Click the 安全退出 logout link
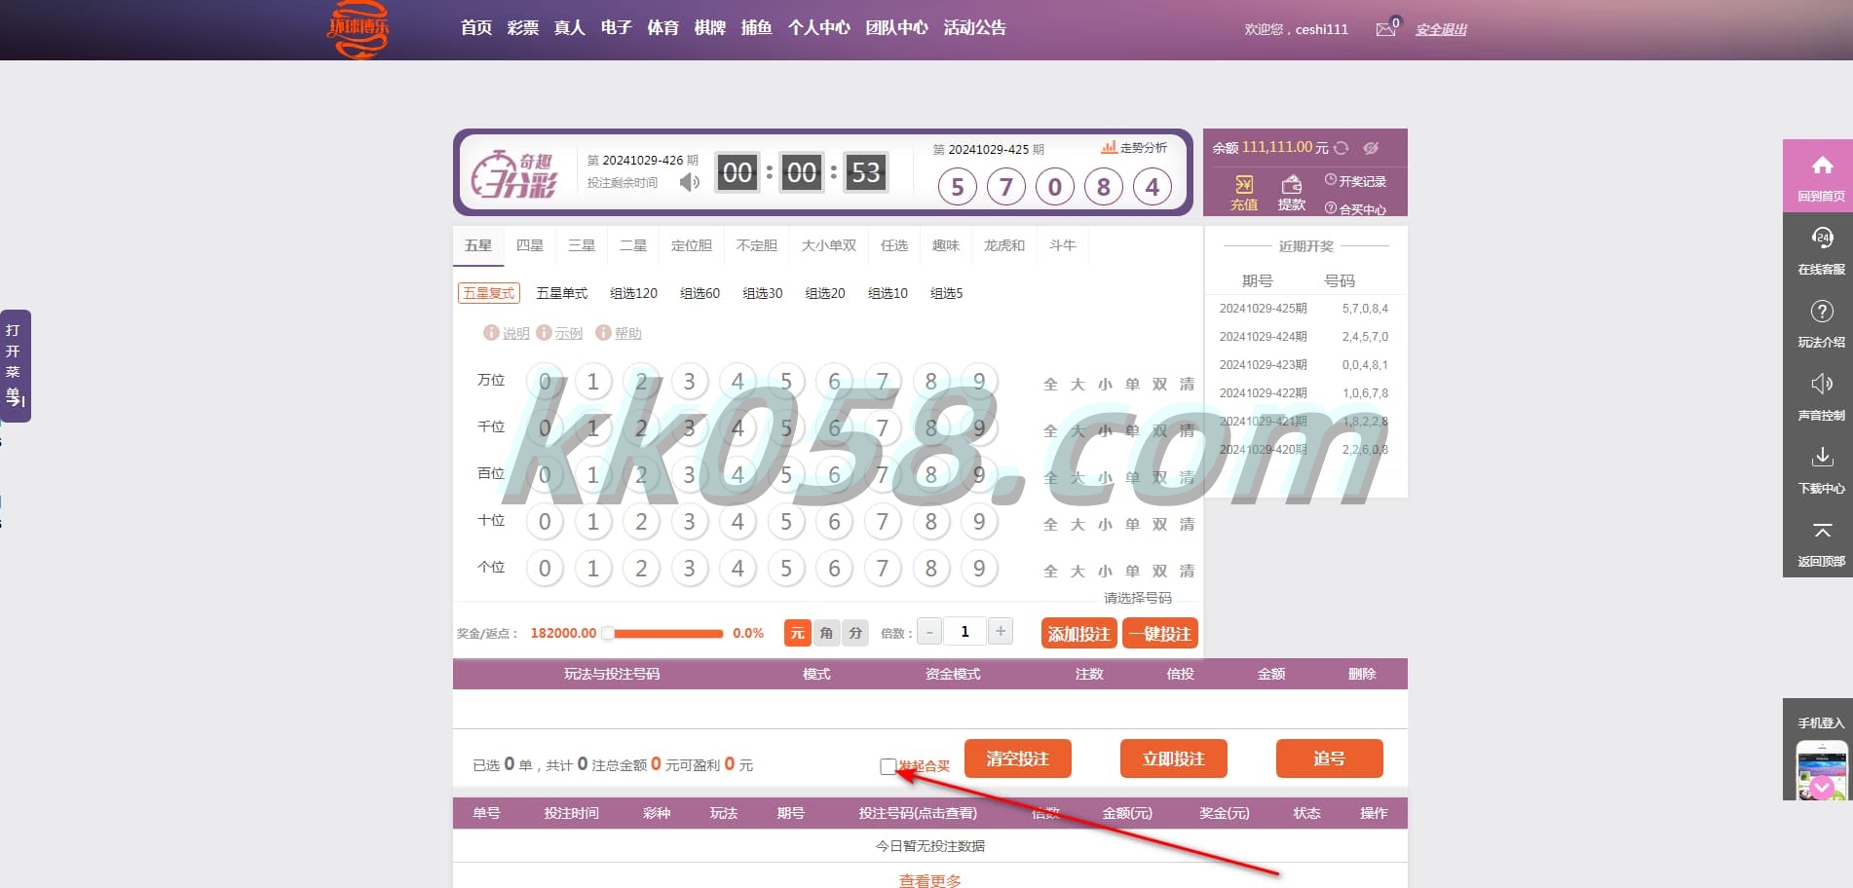Viewport: 1853px width, 888px height. coord(1441,29)
